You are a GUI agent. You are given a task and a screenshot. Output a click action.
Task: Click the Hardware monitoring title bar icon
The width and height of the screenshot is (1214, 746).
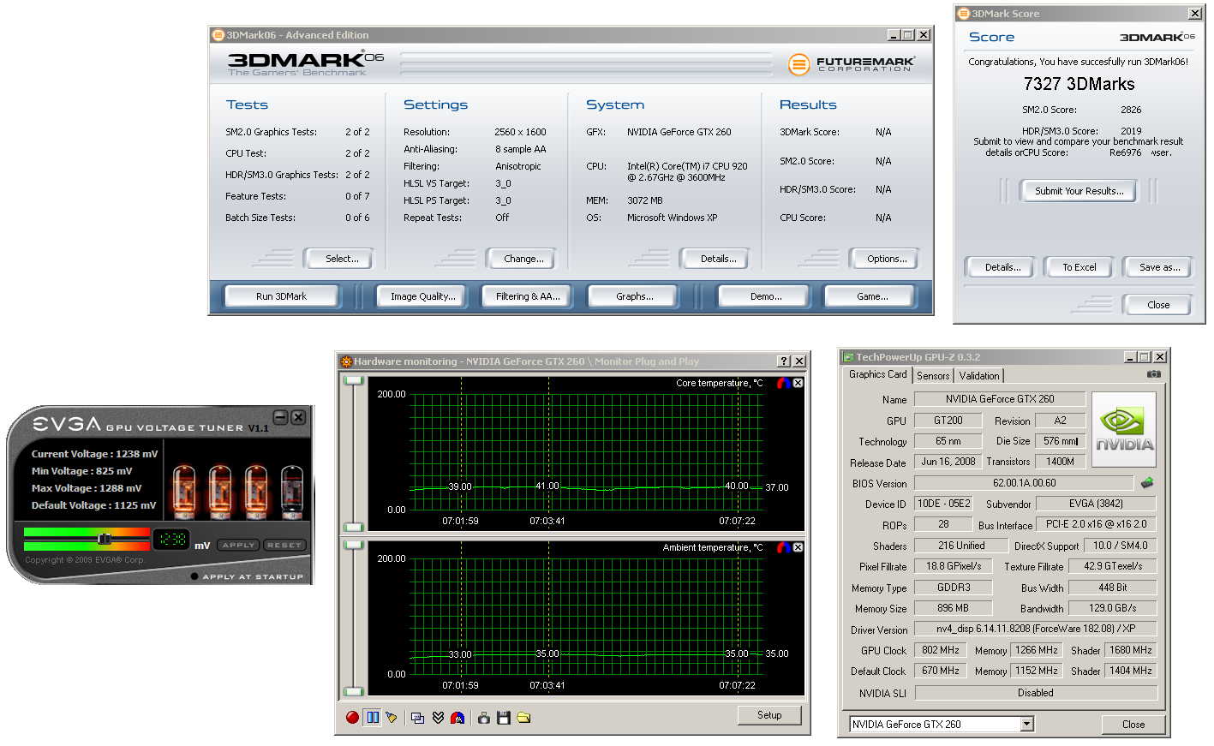coord(346,361)
